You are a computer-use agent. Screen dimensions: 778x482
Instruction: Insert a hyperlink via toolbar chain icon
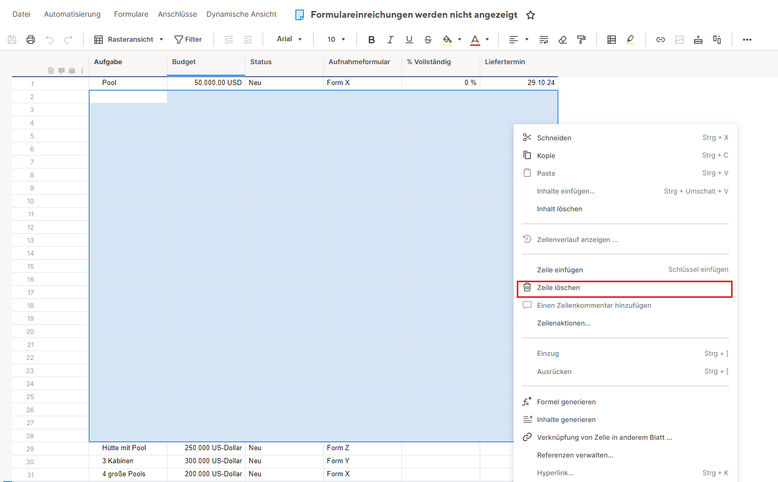tap(661, 40)
